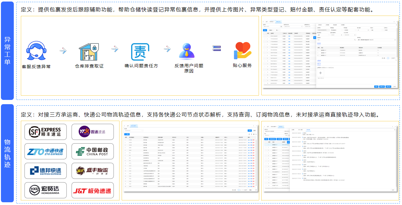
Task: Click the plus upload-image box in work order form
Action: click(x=321, y=73)
